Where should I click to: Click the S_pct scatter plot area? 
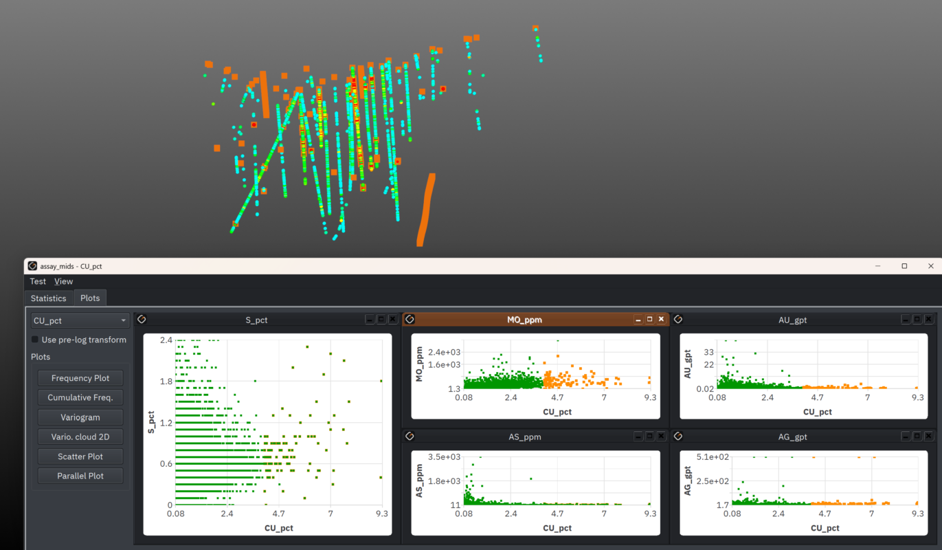tap(279, 422)
